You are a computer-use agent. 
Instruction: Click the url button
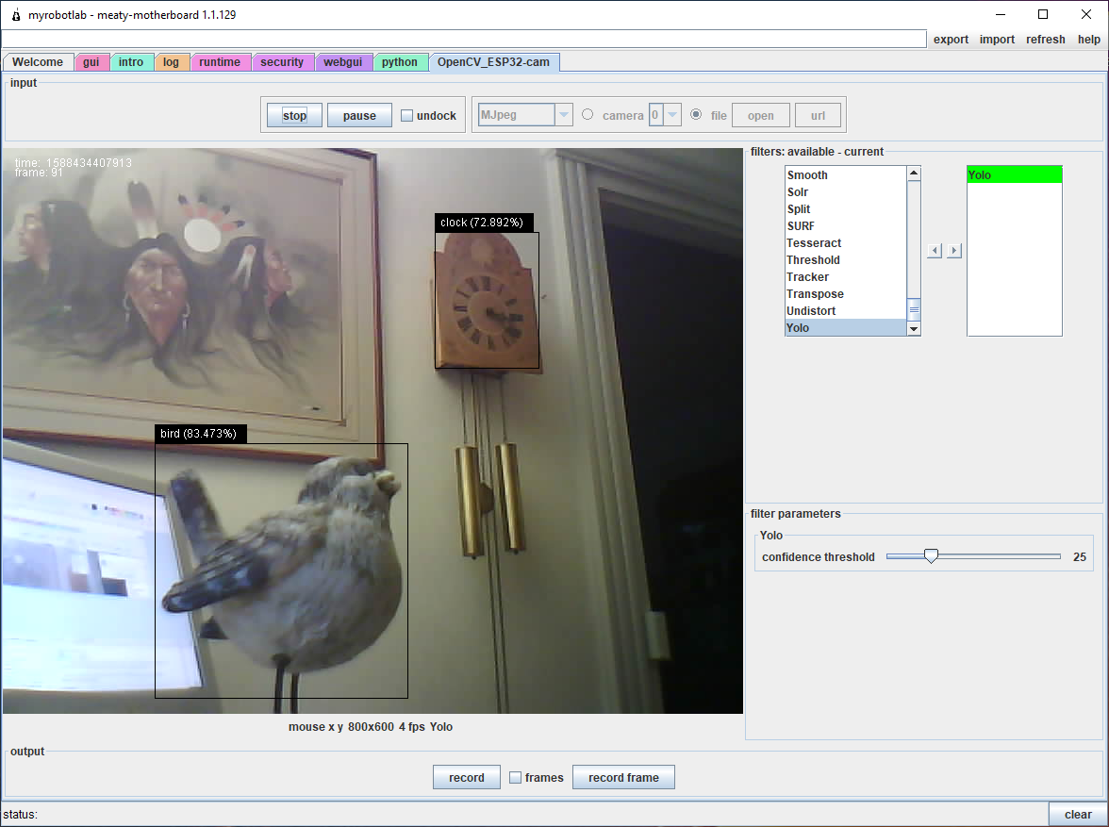click(x=818, y=115)
